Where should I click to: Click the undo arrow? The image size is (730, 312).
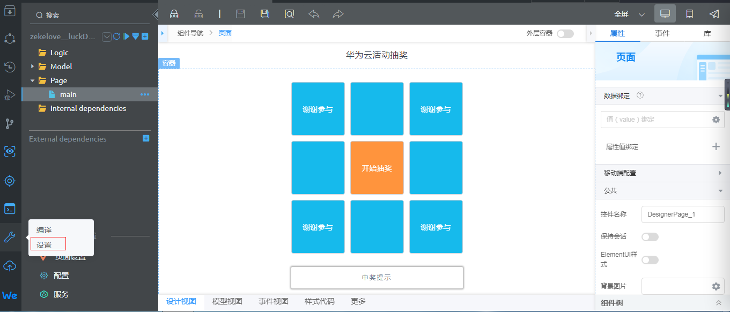pos(314,14)
